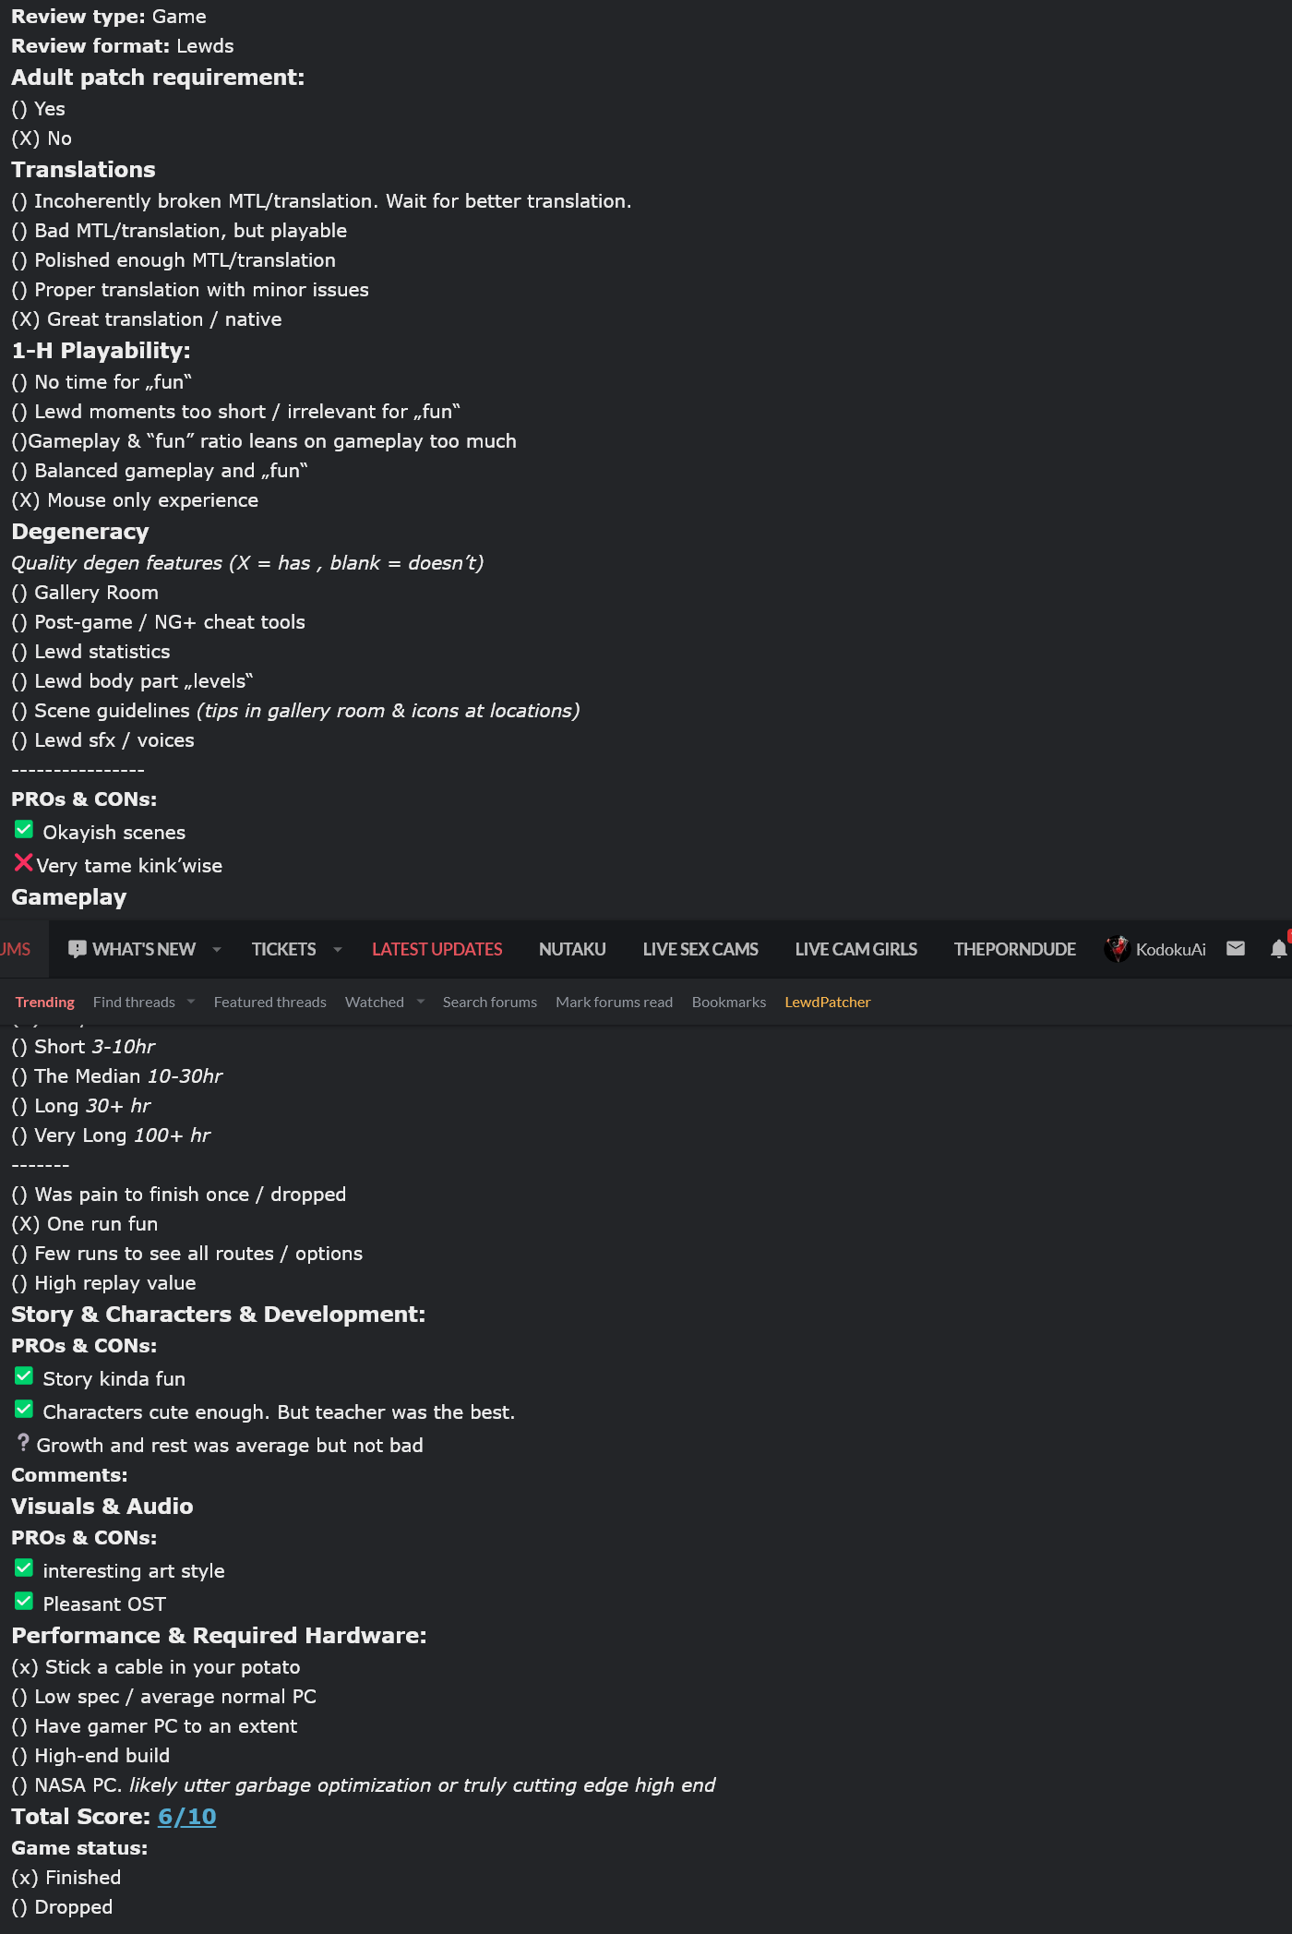The image size is (1292, 1934).
Task: Open Bookmarks in the sub-navigation
Action: point(729,1002)
